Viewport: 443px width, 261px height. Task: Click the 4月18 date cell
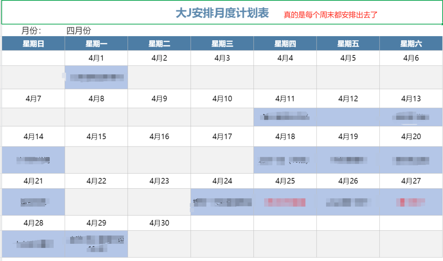tap(285, 137)
